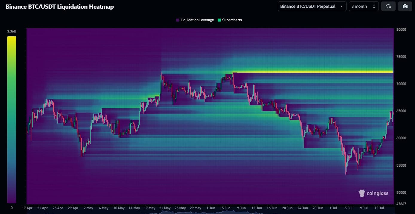
Task: Take a chart screenshot with camera icon
Action: pyautogui.click(x=405, y=6)
